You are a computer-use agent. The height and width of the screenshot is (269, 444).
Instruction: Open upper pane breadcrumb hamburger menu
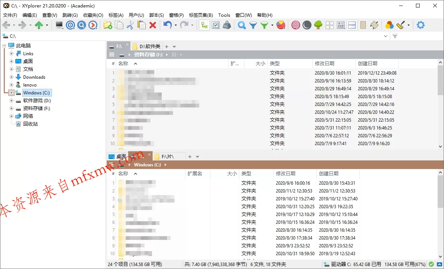point(112,54)
